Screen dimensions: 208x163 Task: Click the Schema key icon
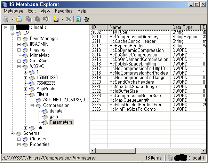(19, 133)
